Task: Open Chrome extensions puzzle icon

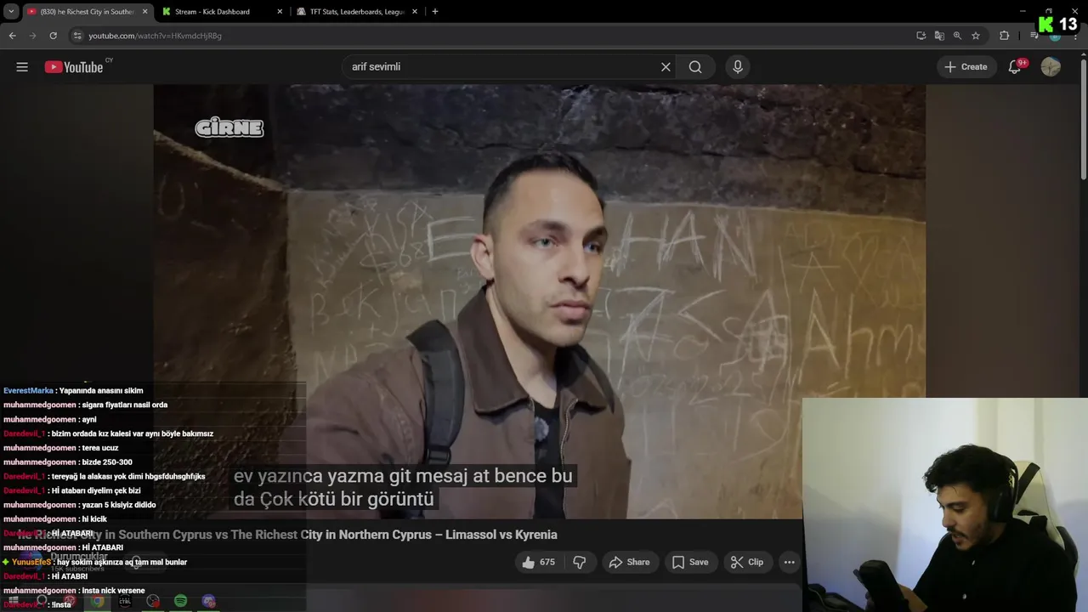Action: pos(1004,36)
